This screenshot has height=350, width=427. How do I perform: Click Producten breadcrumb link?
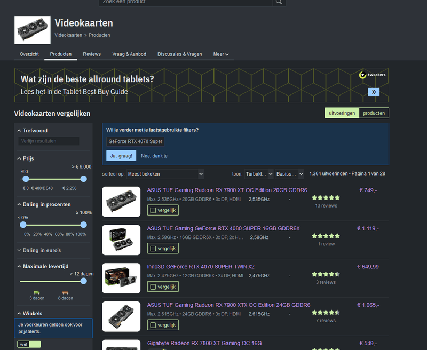99,35
